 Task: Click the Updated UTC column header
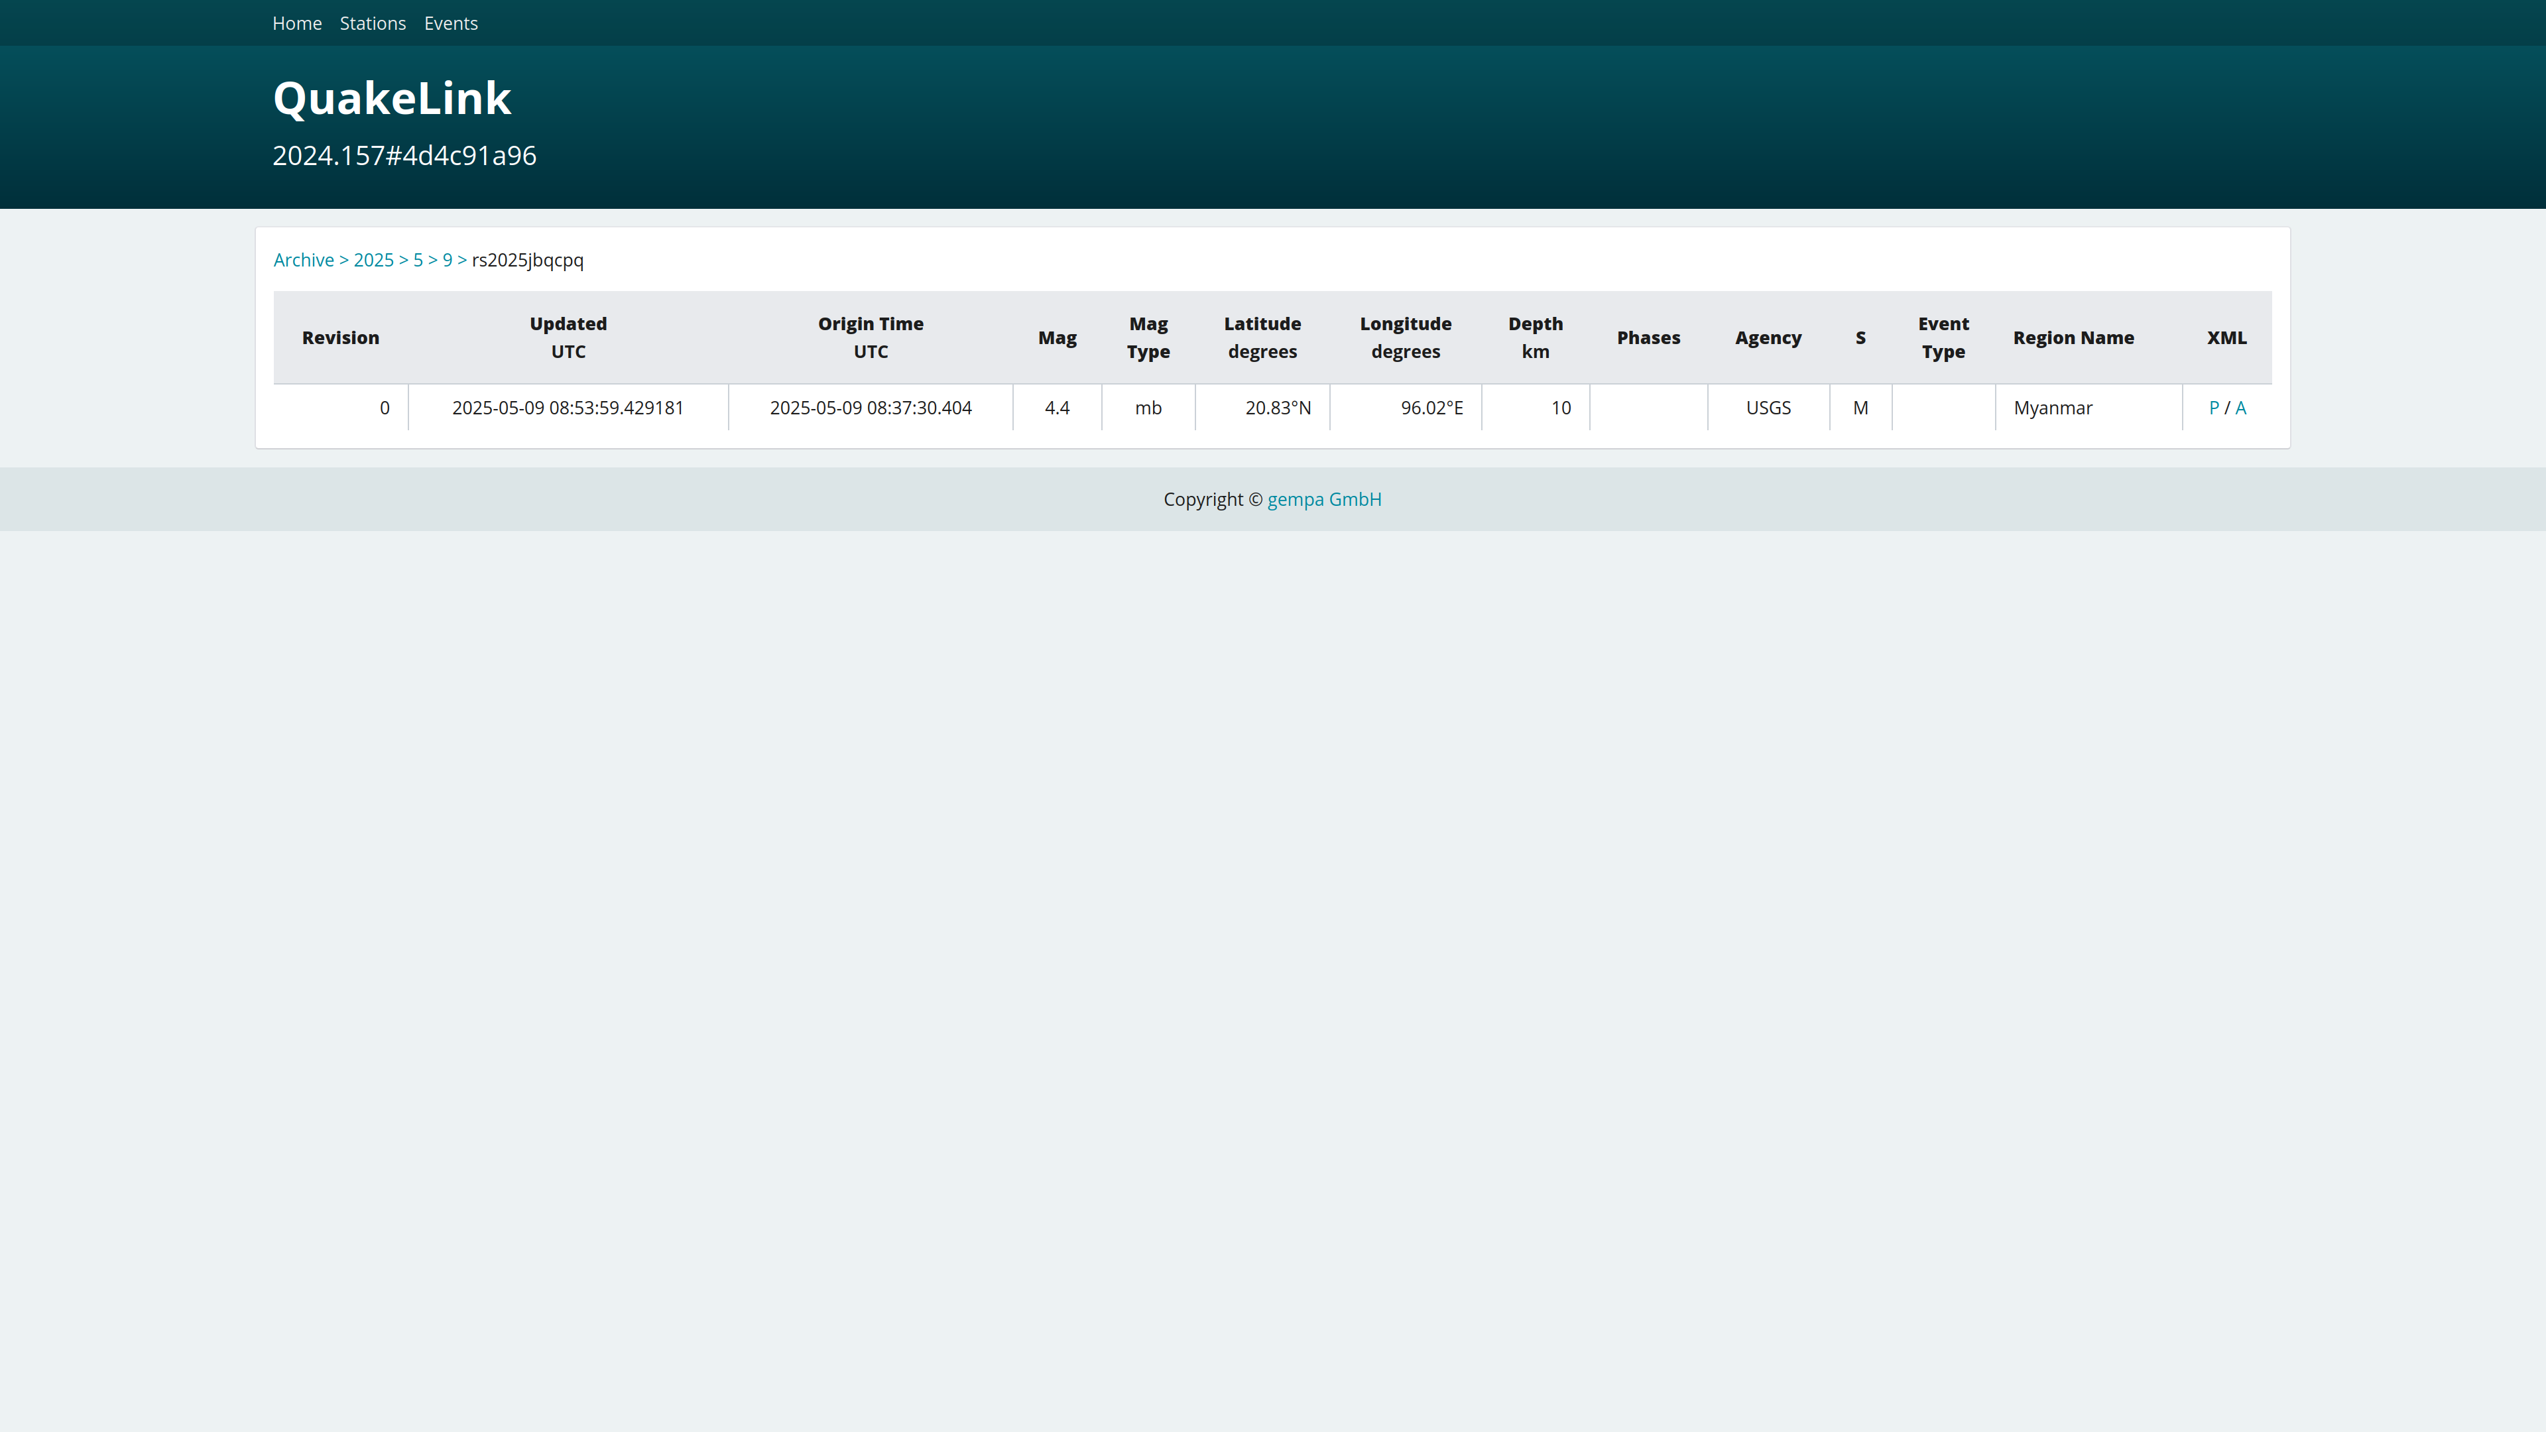568,337
